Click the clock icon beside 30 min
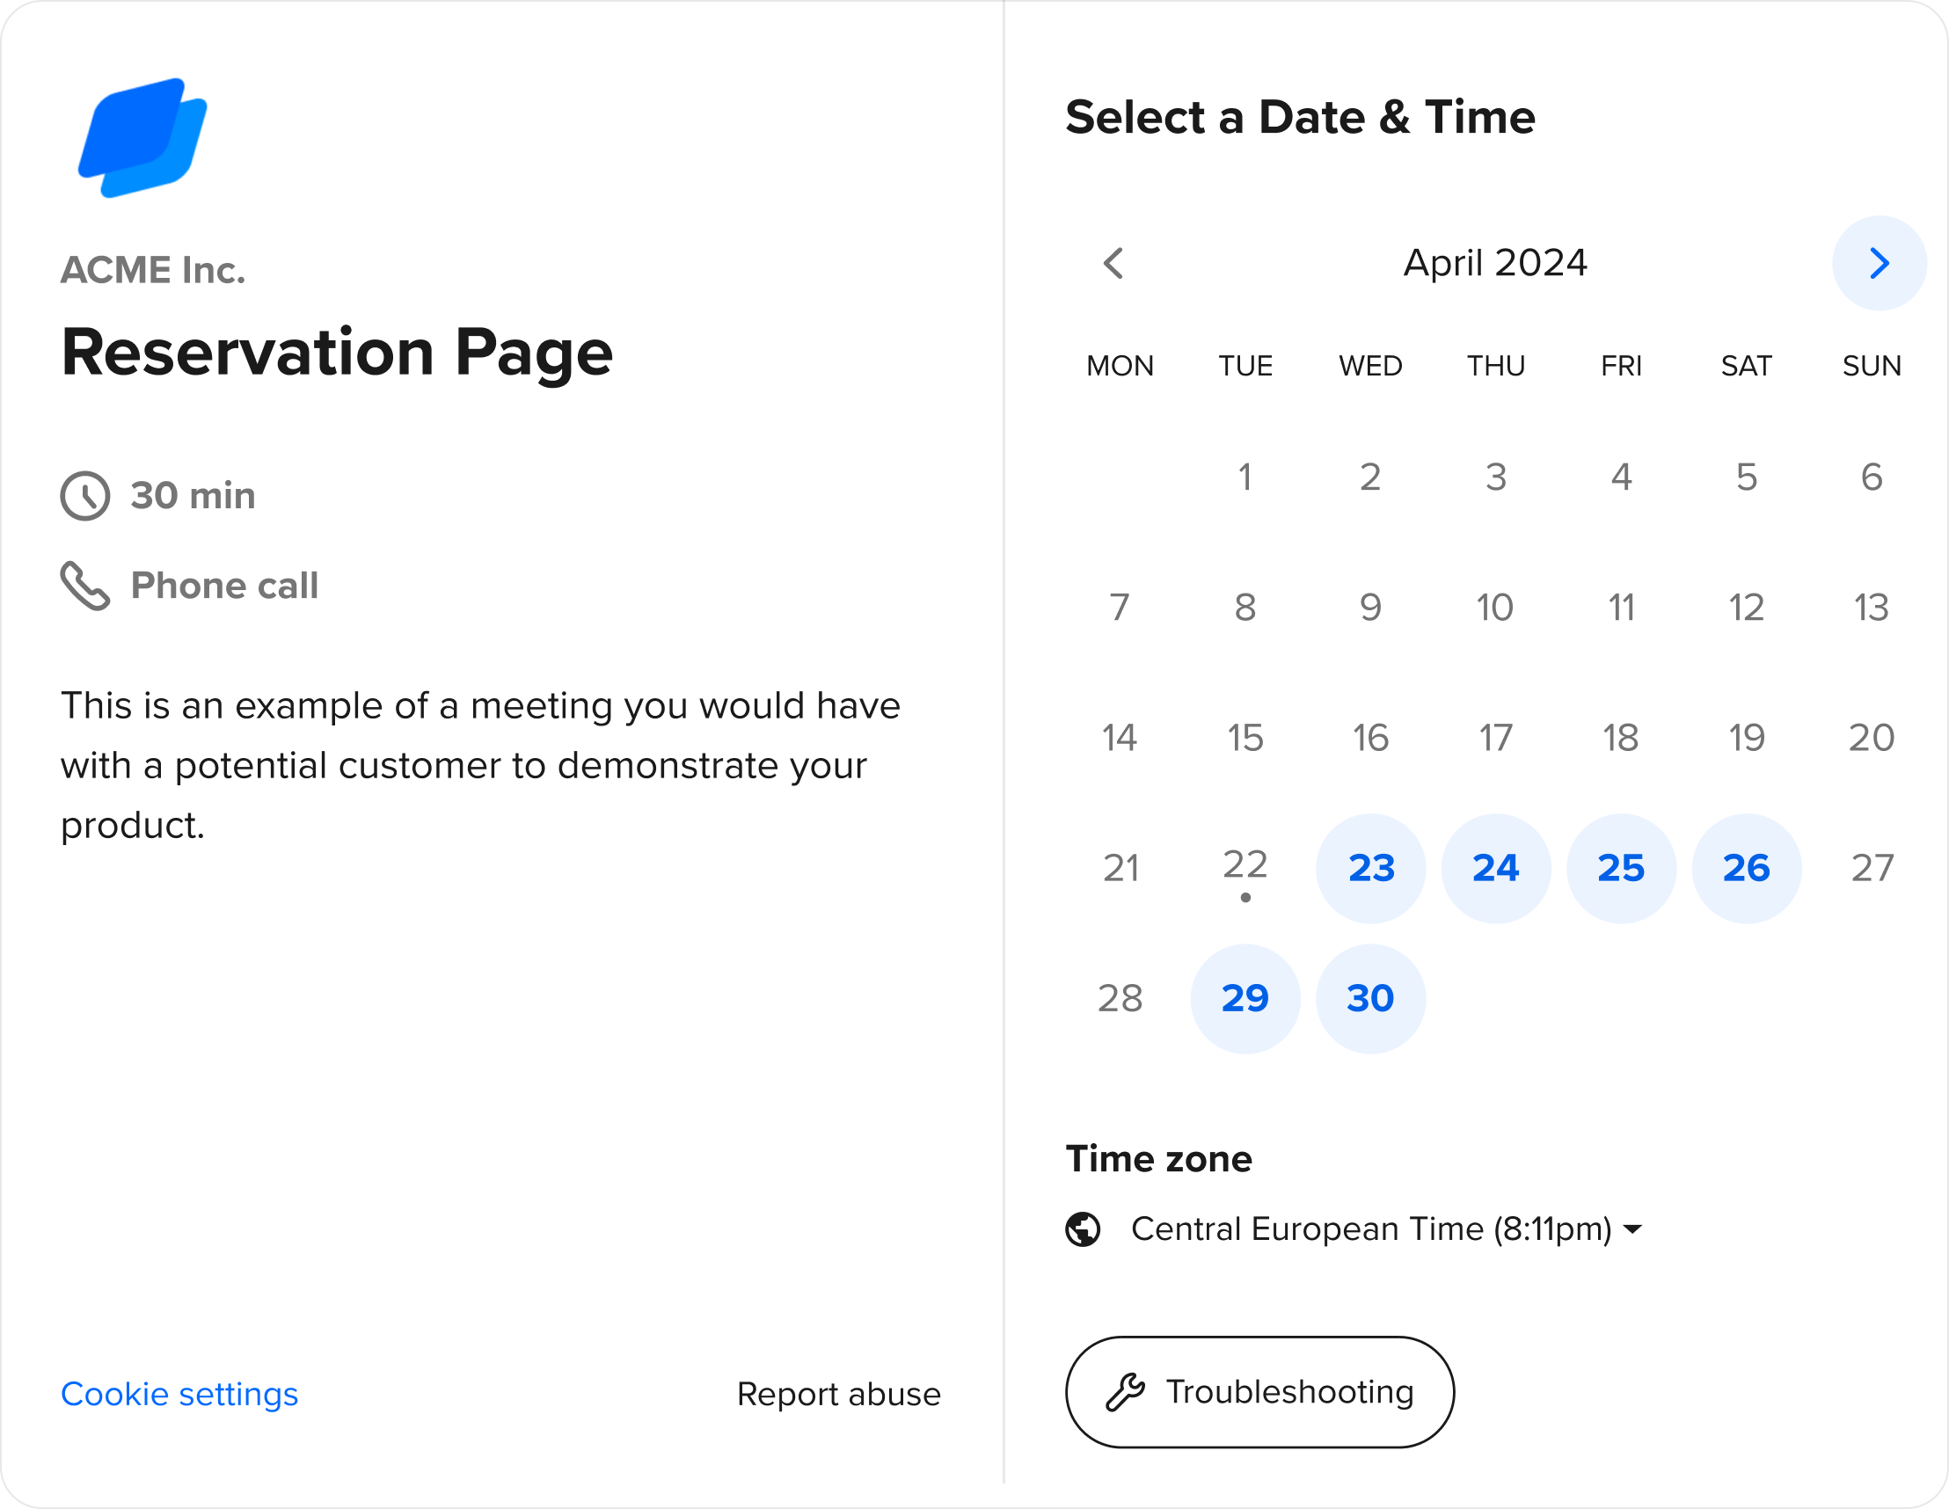 [x=84, y=495]
